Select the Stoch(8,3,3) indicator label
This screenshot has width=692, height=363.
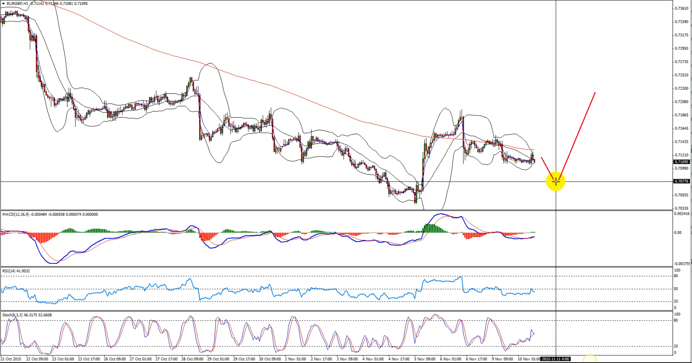[12, 315]
